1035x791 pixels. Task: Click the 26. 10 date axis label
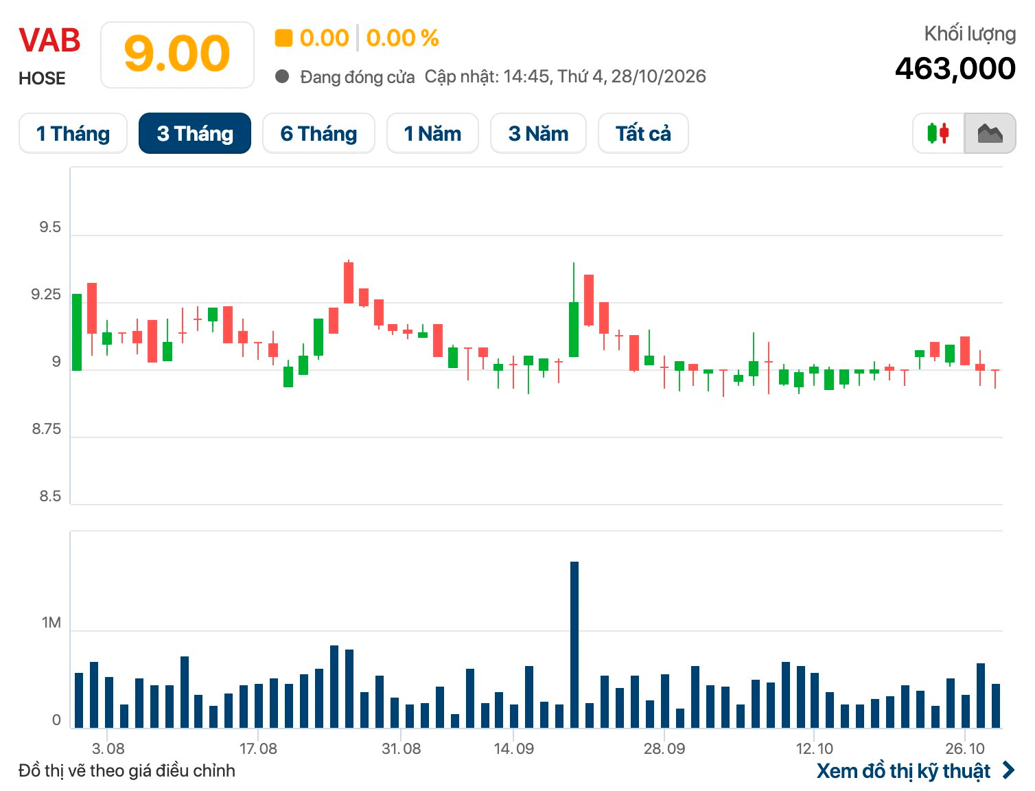click(965, 748)
